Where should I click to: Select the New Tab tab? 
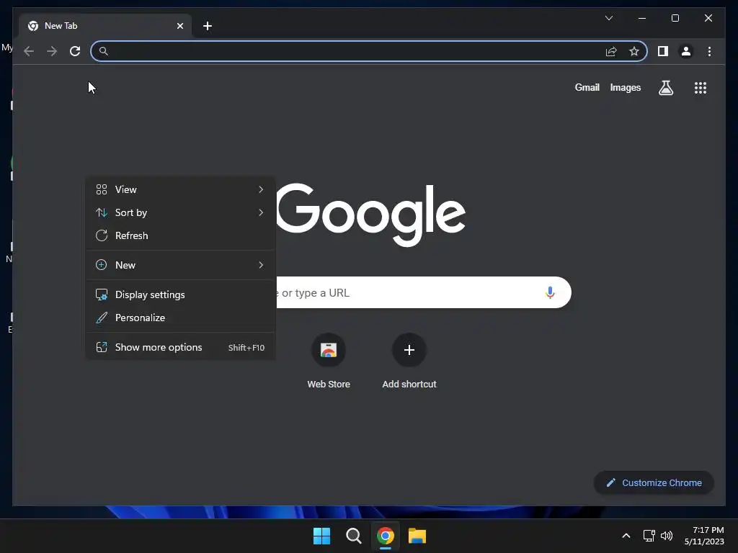[105, 26]
